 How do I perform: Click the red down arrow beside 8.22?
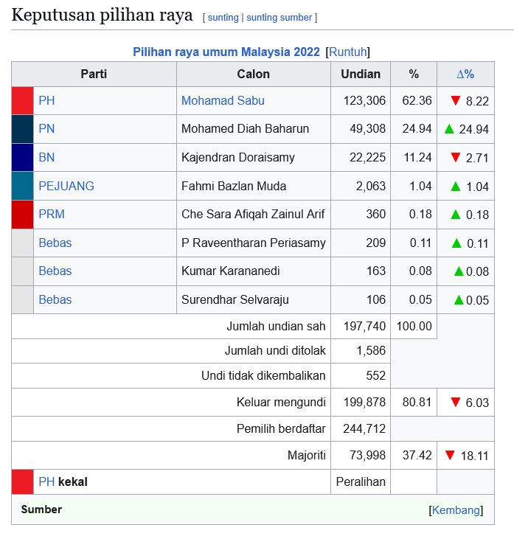[455, 100]
